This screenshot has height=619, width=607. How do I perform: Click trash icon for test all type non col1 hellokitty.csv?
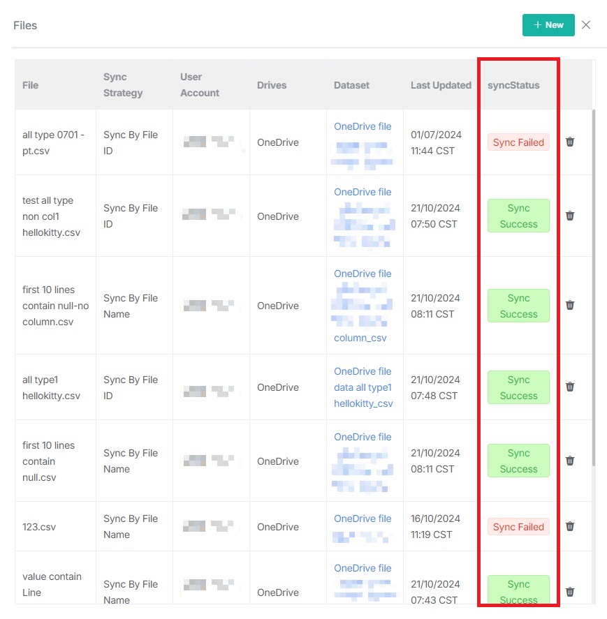(x=570, y=216)
